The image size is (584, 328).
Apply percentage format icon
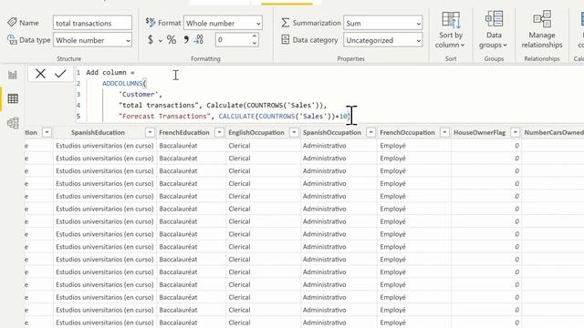pyautogui.click(x=172, y=39)
